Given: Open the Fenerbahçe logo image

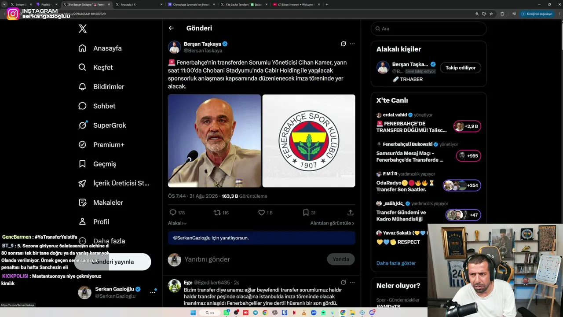Looking at the screenshot, I should [x=309, y=141].
